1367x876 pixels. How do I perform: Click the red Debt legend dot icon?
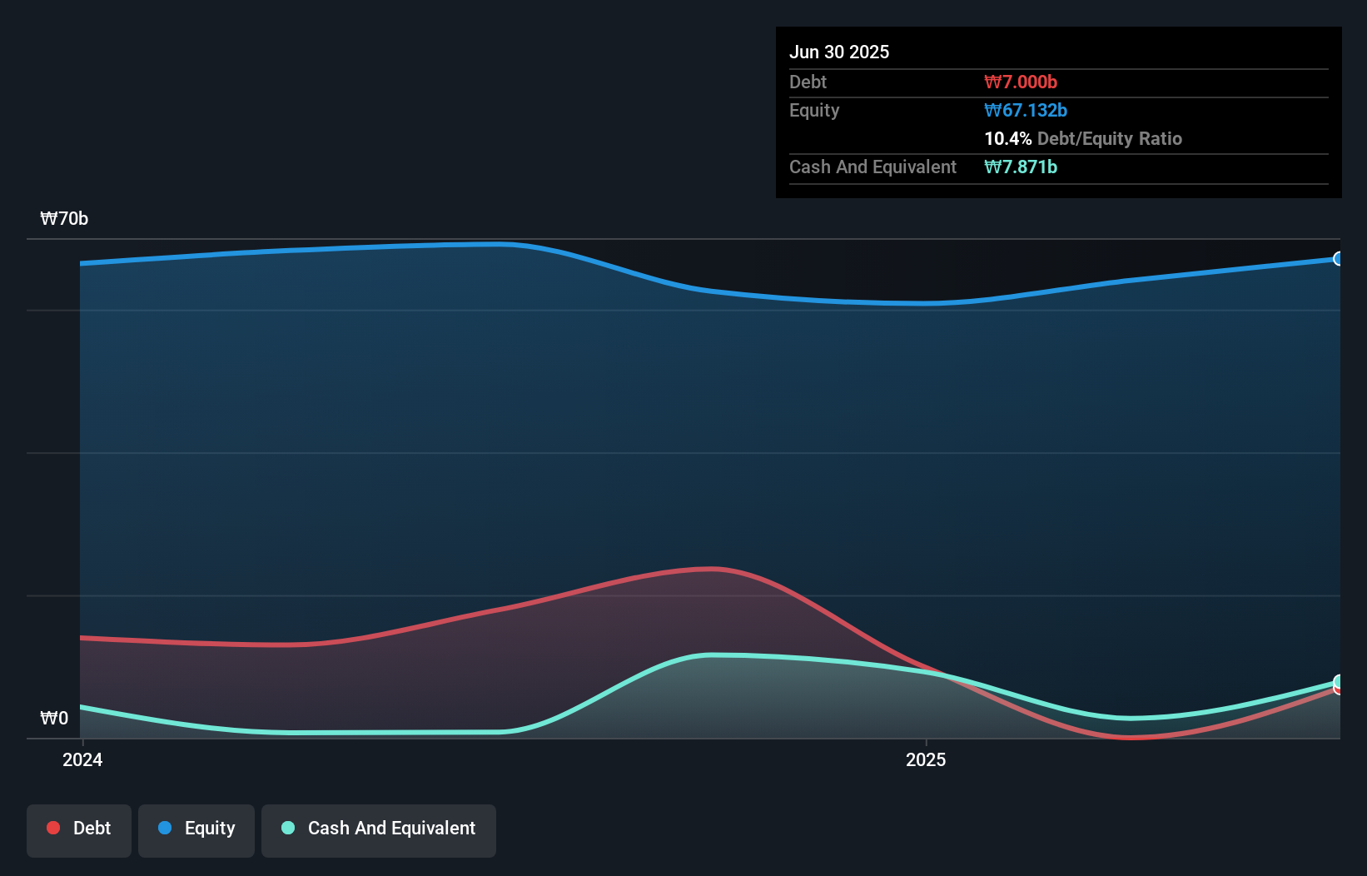(x=52, y=828)
